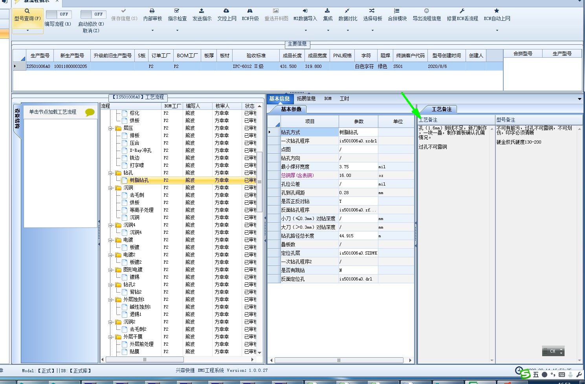Click the 设备结构 vertical side tab
Viewport: 585px width, 384px height.
coord(17,118)
